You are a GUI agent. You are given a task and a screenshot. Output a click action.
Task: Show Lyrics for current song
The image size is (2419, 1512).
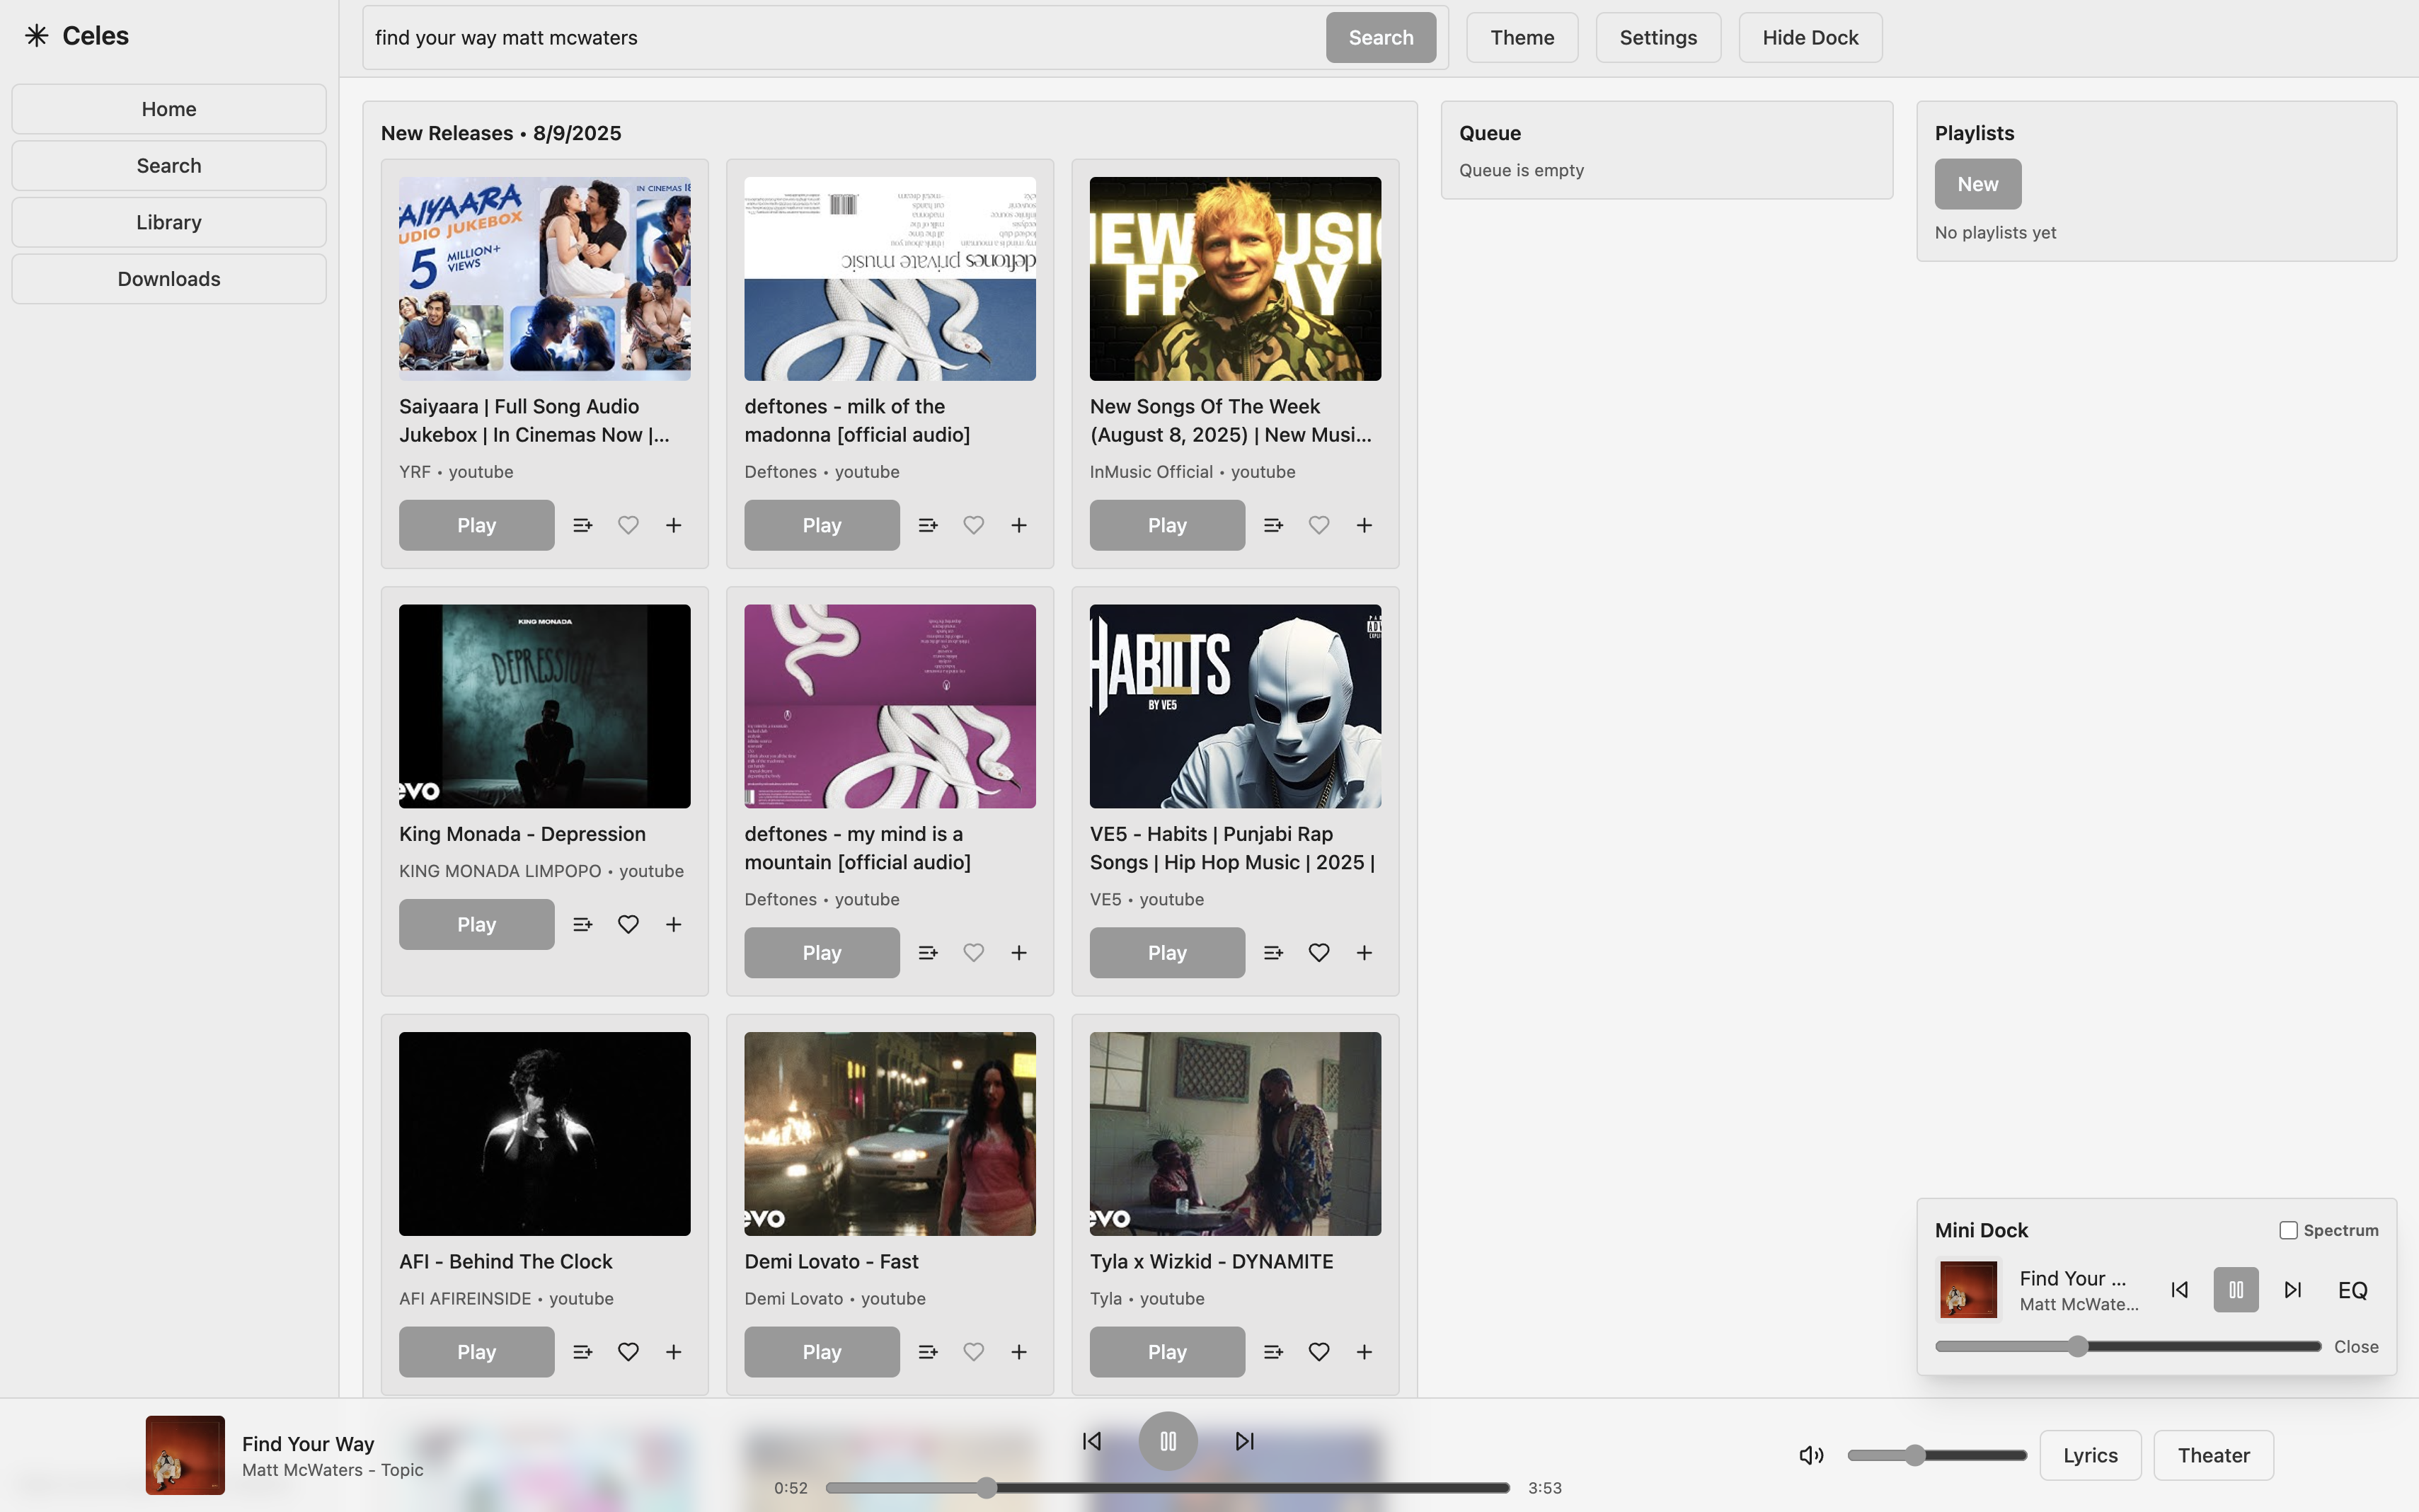pos(2090,1455)
